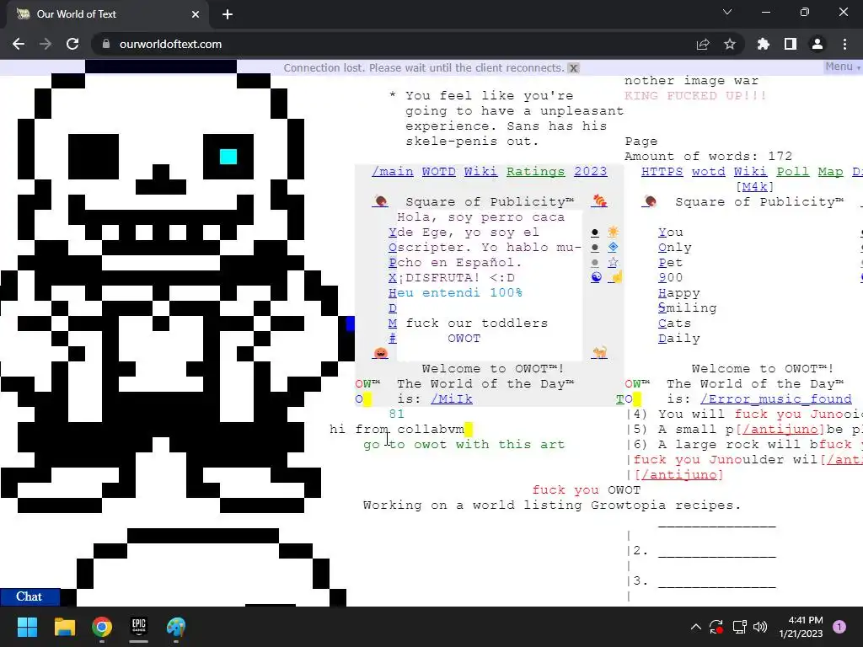Switch to the Our World of Text tab
Screen dimensions: 863x647
tap(107, 14)
